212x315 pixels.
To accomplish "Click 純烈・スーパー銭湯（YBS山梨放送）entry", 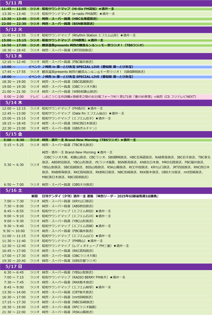I will pos(68,272).
